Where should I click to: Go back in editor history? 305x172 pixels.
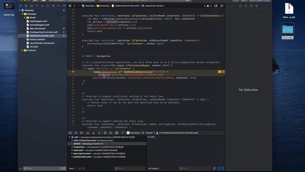tap(75, 6)
